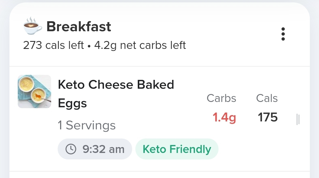The height and width of the screenshot is (178, 319).
Task: Open the Breakfast three-dot options menu
Action: click(283, 34)
